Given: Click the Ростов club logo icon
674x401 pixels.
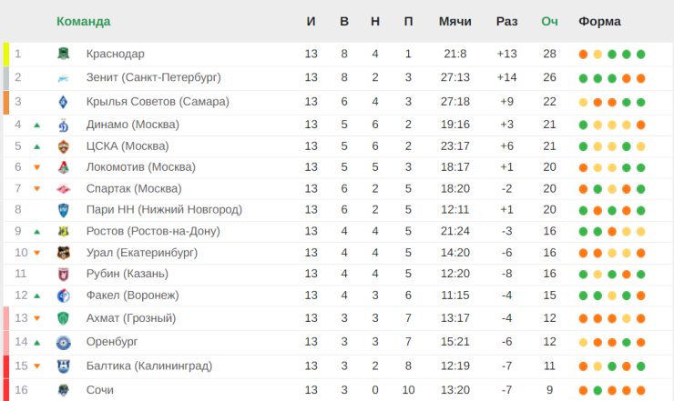Looking at the screenshot, I should [x=64, y=231].
